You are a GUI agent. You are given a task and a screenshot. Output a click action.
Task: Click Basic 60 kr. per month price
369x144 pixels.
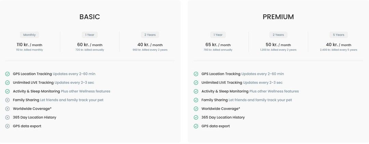(x=90, y=45)
